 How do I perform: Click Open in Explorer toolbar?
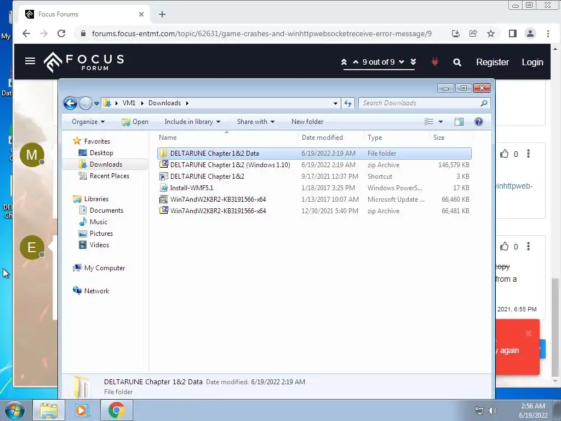tap(135, 122)
